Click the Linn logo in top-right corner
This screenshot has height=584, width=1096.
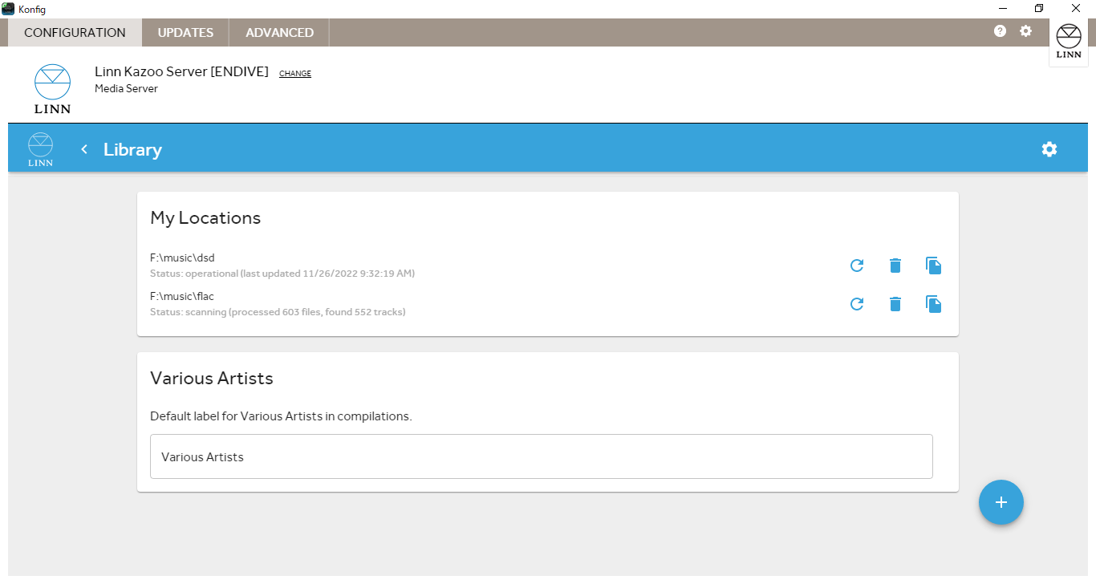(1069, 43)
